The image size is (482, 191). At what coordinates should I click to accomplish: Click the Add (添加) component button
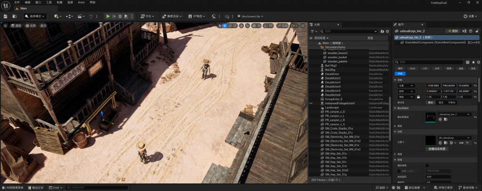(453, 31)
